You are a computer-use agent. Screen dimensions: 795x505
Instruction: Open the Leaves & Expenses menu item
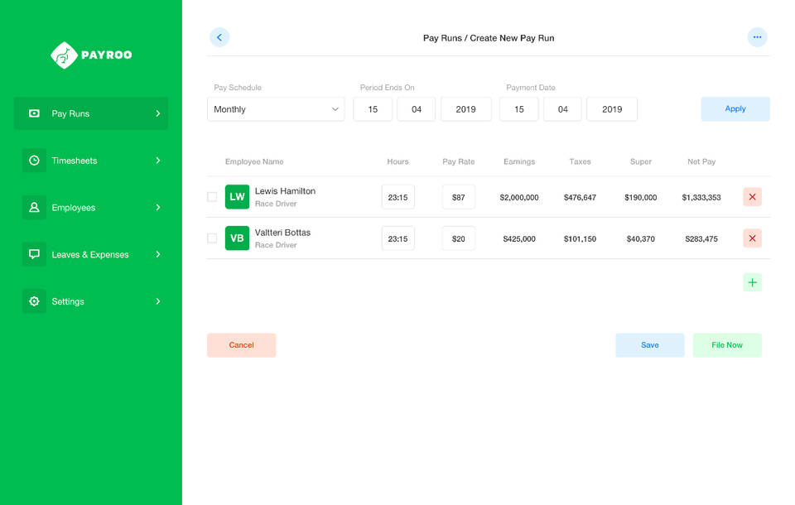pos(91,254)
